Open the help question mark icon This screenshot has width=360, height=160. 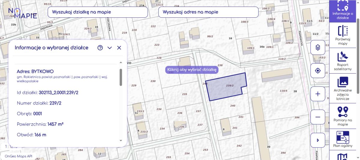pyautogui.click(x=100, y=48)
